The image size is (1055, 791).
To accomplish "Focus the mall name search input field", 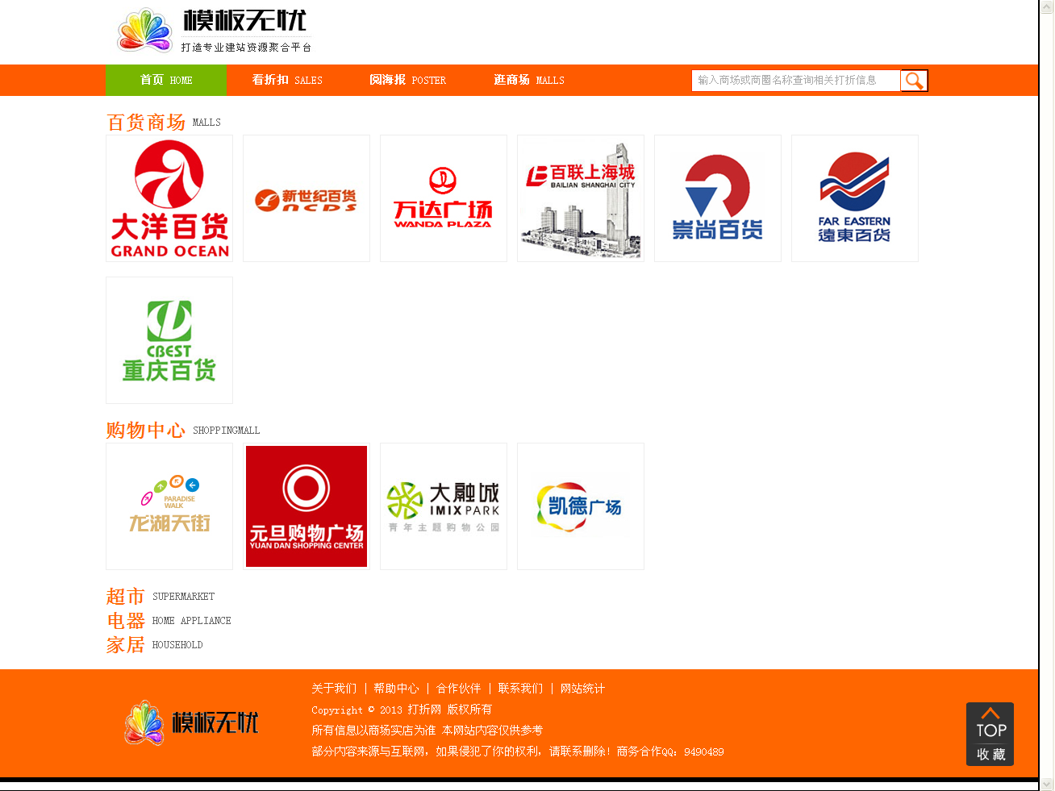I will [x=794, y=81].
